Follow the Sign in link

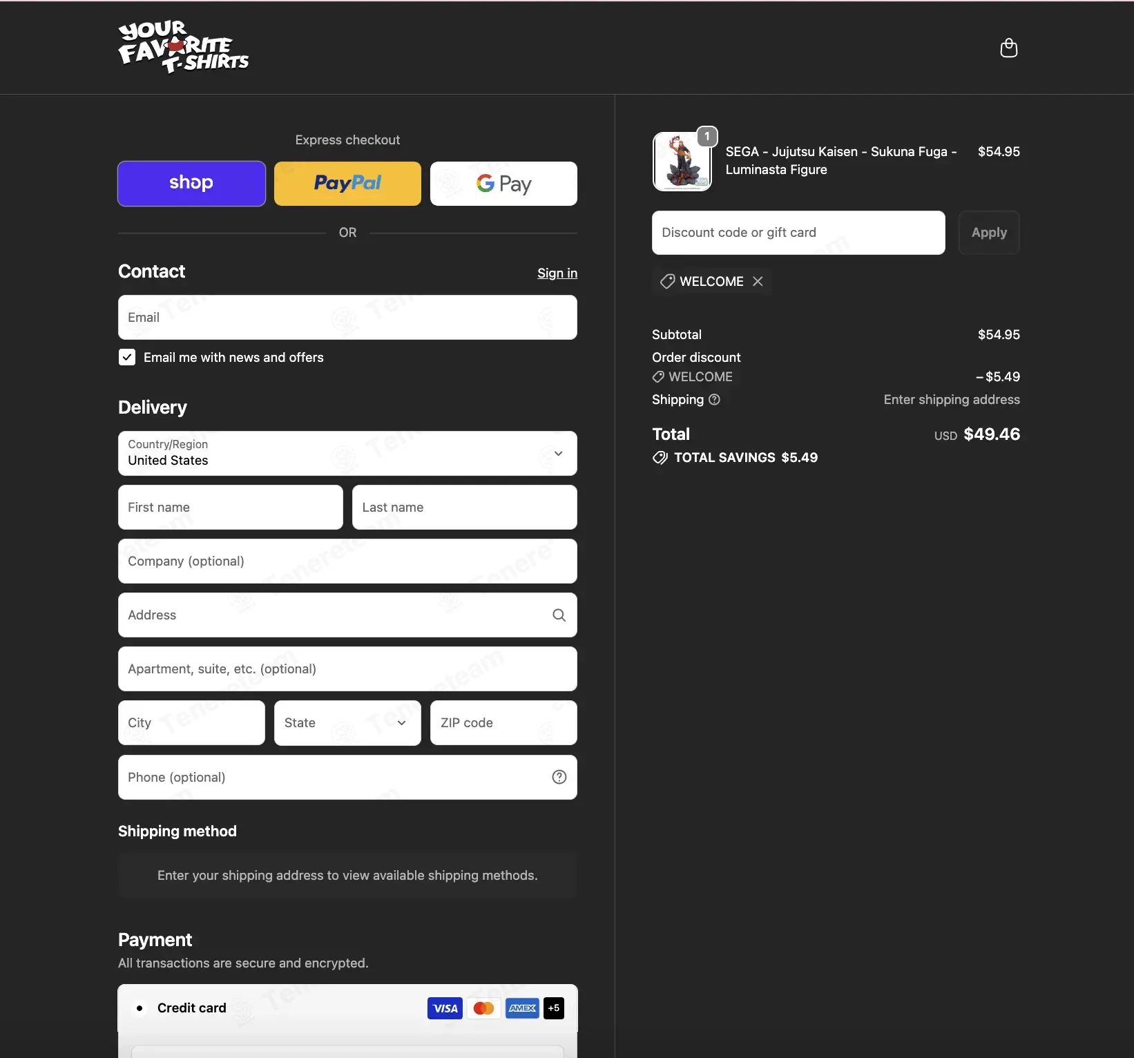tap(557, 273)
